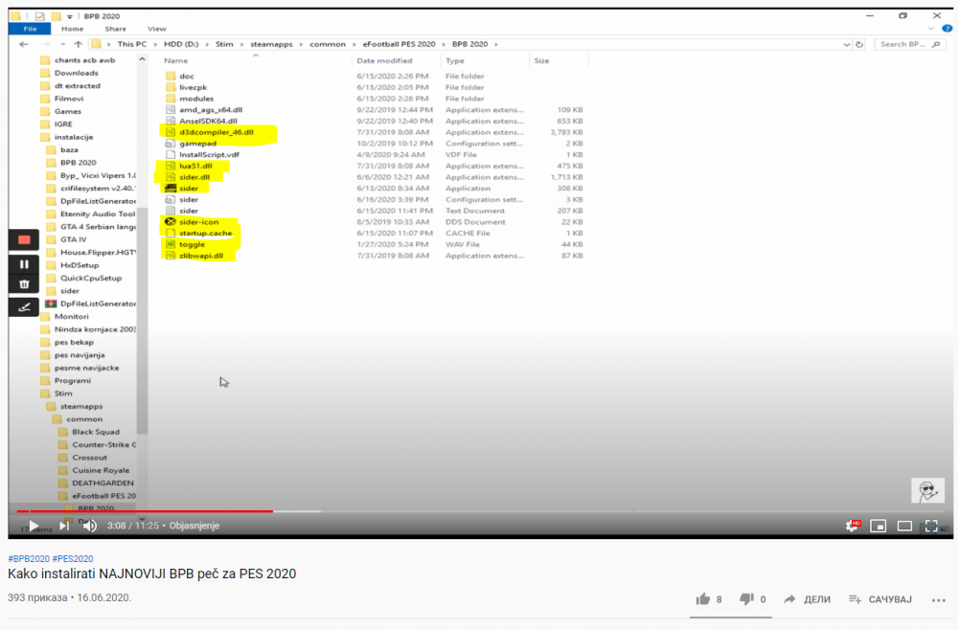Viewport: 958px width, 630px height.
Task: Expand the address bar history dropdown
Action: tap(846, 44)
